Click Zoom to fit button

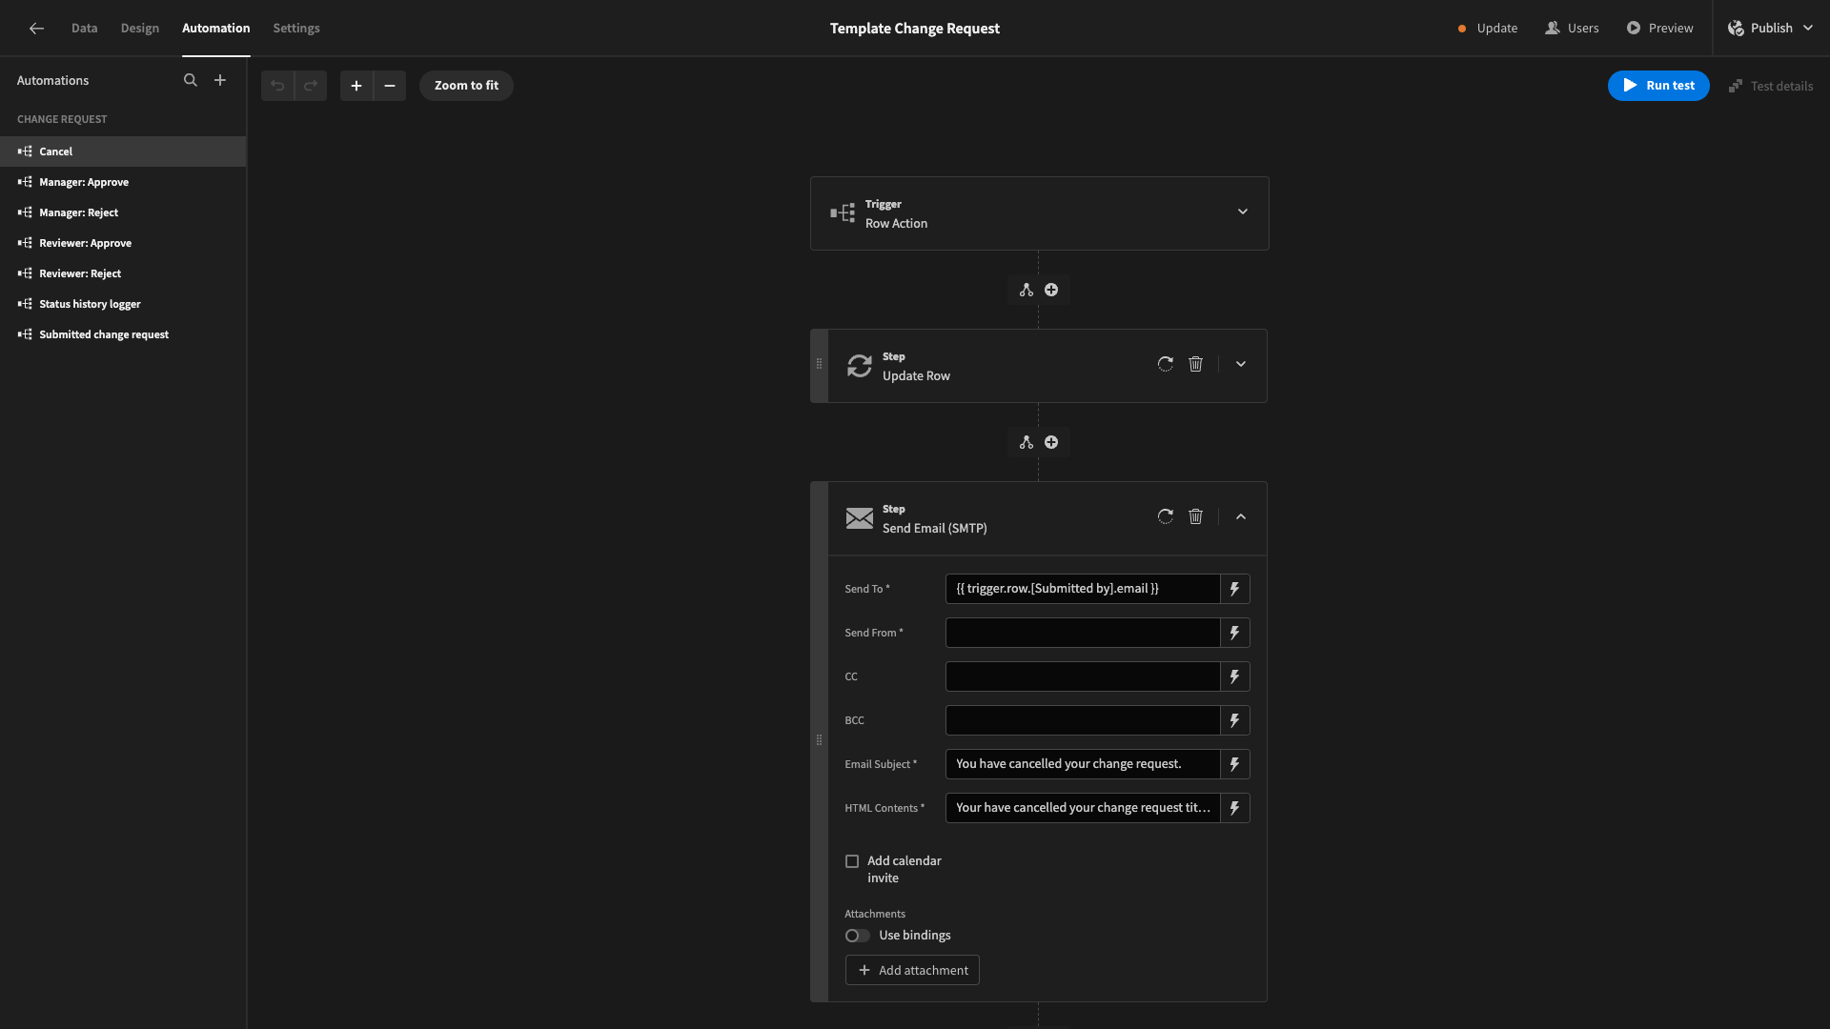coord(467,86)
